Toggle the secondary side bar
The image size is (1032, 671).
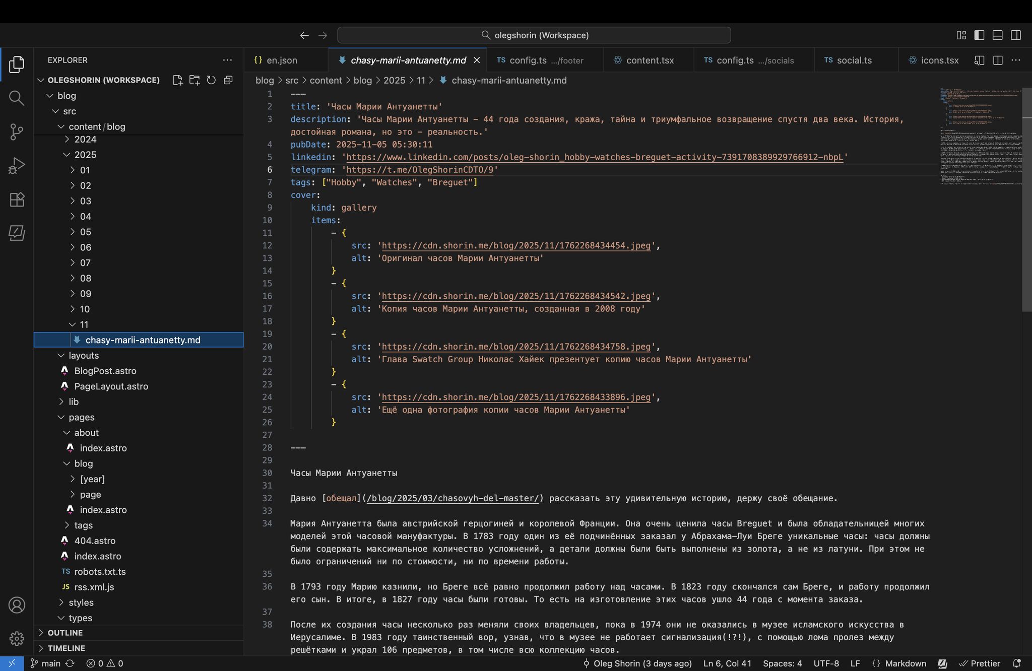(x=1016, y=35)
